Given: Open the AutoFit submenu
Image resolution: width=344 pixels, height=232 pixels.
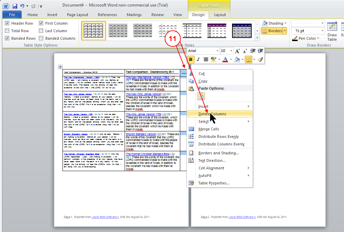Looking at the screenshot, I should (x=220, y=176).
